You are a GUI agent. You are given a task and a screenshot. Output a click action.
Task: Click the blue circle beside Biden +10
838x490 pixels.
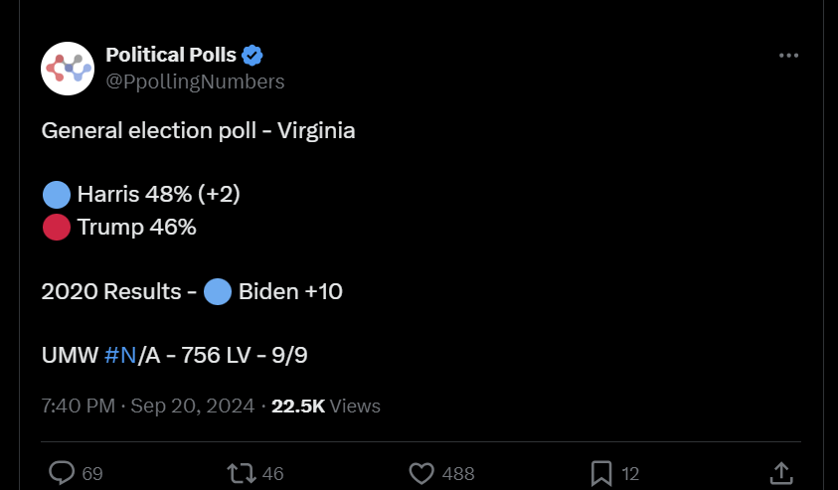pyautogui.click(x=218, y=291)
